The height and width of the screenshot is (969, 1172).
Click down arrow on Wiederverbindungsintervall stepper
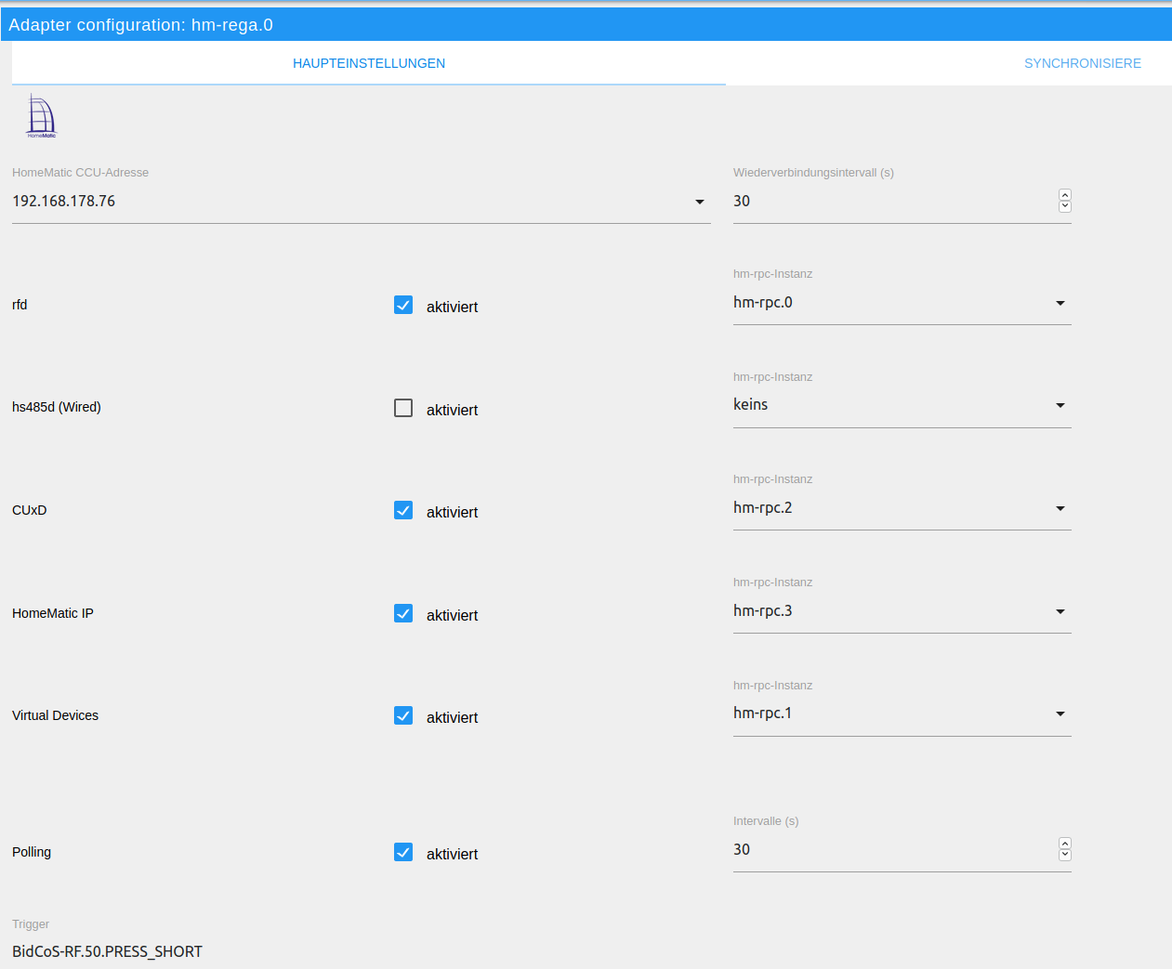click(x=1065, y=206)
